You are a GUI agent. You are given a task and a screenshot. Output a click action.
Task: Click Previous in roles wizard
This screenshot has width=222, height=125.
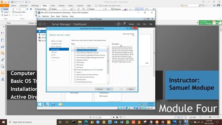(x=99, y=89)
